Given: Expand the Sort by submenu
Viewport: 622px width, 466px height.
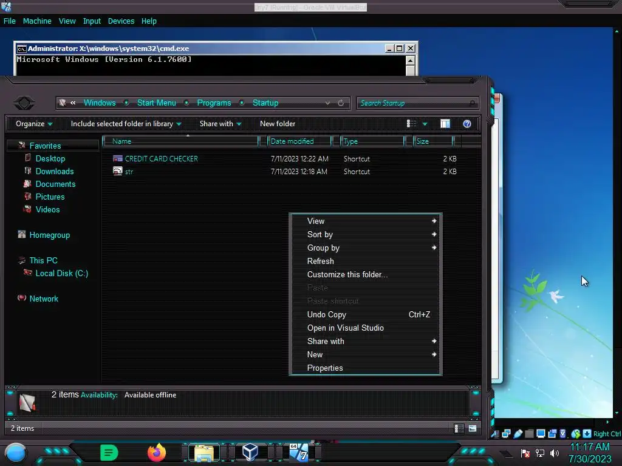Looking at the screenshot, I should (x=366, y=234).
